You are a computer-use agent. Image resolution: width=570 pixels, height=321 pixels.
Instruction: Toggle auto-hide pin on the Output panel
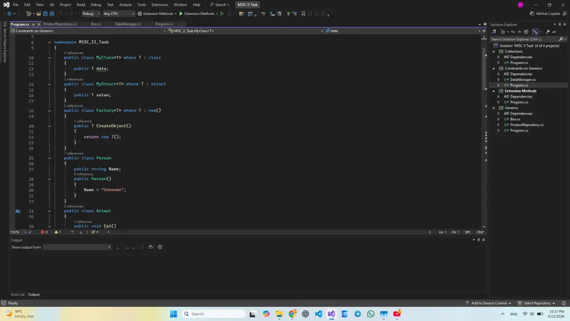click(x=478, y=240)
